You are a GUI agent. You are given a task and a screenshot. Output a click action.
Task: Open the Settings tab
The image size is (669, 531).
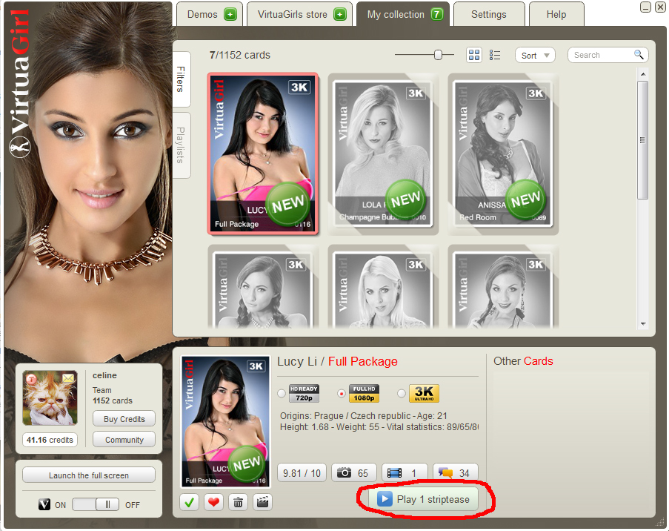point(488,14)
